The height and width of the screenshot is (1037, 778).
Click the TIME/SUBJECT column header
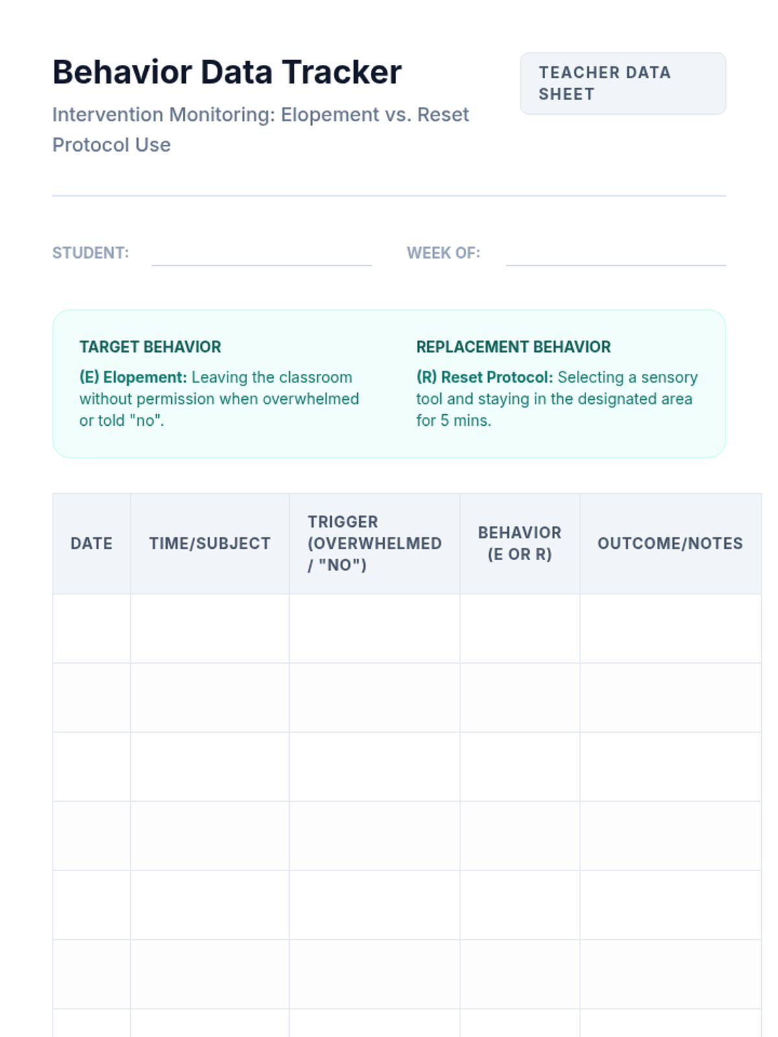click(209, 543)
